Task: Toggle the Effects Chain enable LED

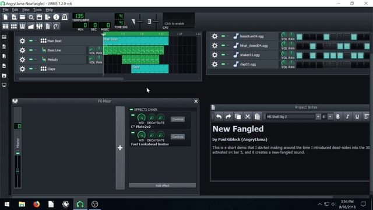Action: (x=131, y=110)
